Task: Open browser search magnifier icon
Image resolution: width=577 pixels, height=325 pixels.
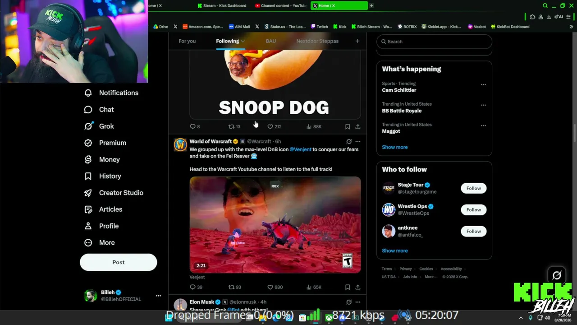Action: 545,6
